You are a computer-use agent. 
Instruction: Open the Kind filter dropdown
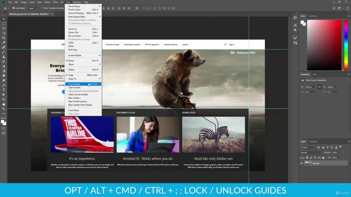pos(308,147)
